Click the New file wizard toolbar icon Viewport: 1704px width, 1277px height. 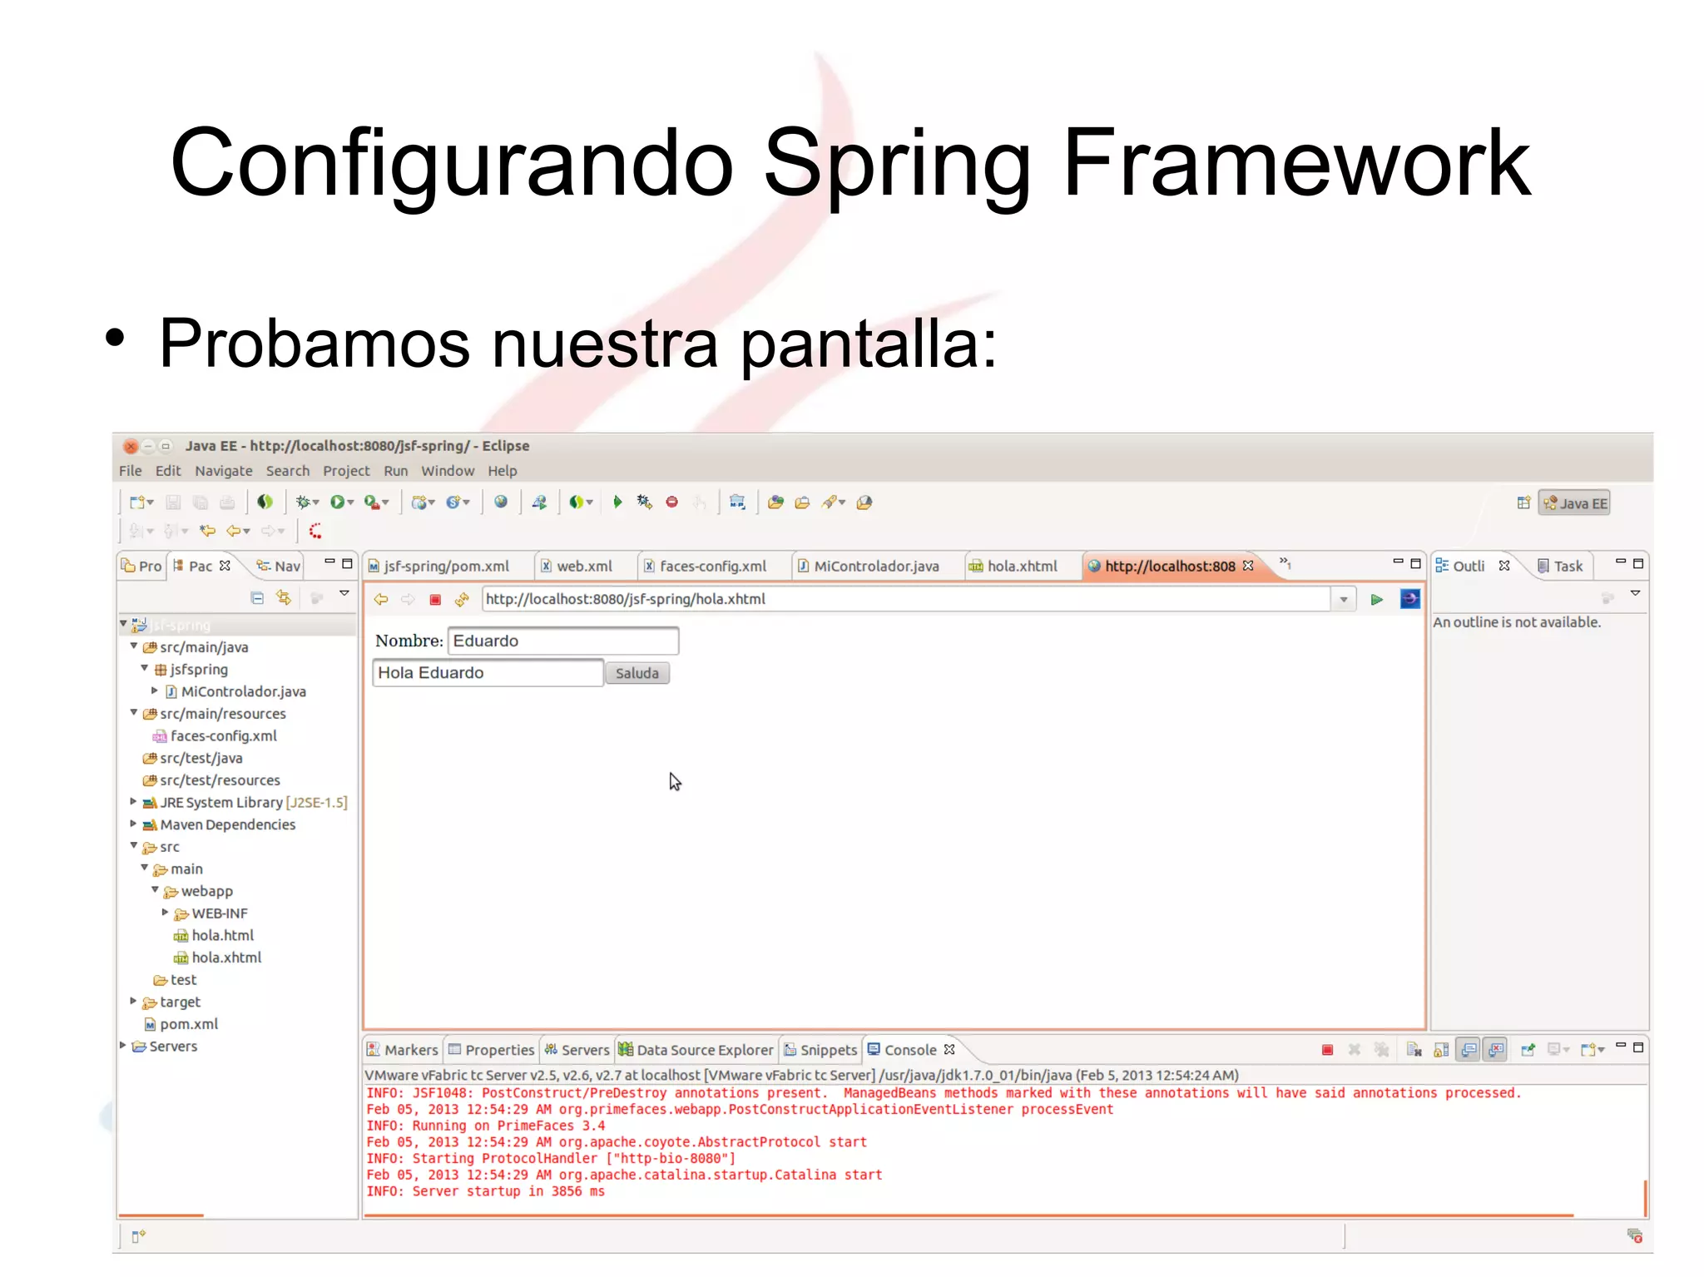pos(137,502)
